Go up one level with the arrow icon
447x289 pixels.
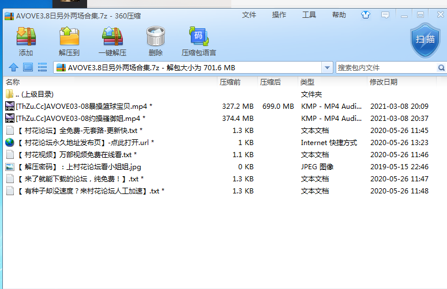pos(13,68)
